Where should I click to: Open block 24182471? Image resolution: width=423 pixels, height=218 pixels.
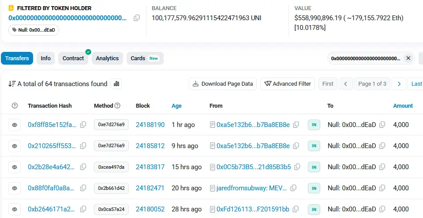[x=150, y=188]
